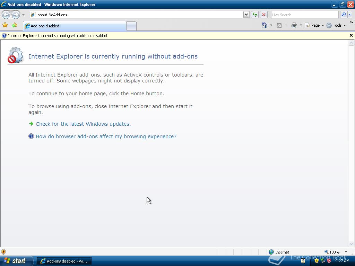Viewport: 355px width, 266px height.
Task: Select the Add-ons disabled tab
Action: pos(75,26)
